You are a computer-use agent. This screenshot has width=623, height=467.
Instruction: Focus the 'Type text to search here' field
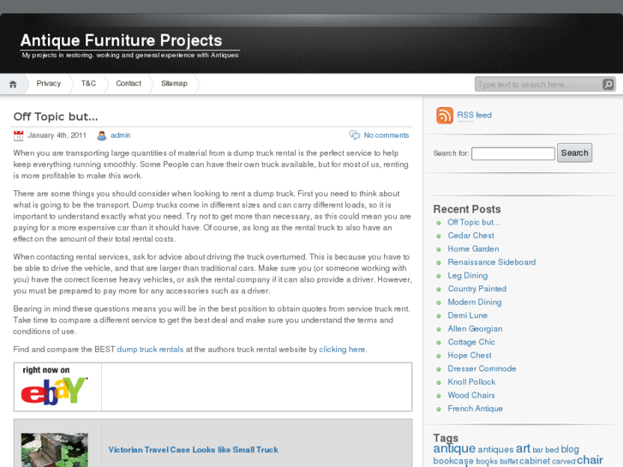point(538,84)
